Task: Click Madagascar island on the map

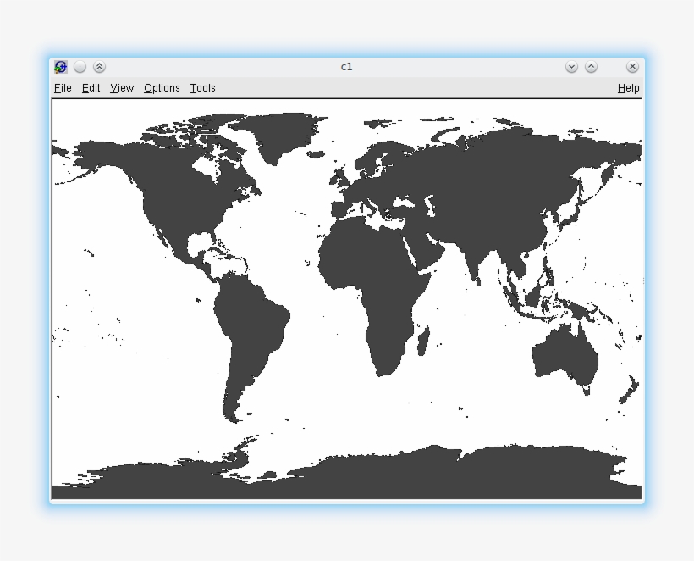Action: 421,339
